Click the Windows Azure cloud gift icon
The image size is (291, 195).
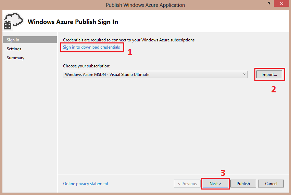click(13, 21)
